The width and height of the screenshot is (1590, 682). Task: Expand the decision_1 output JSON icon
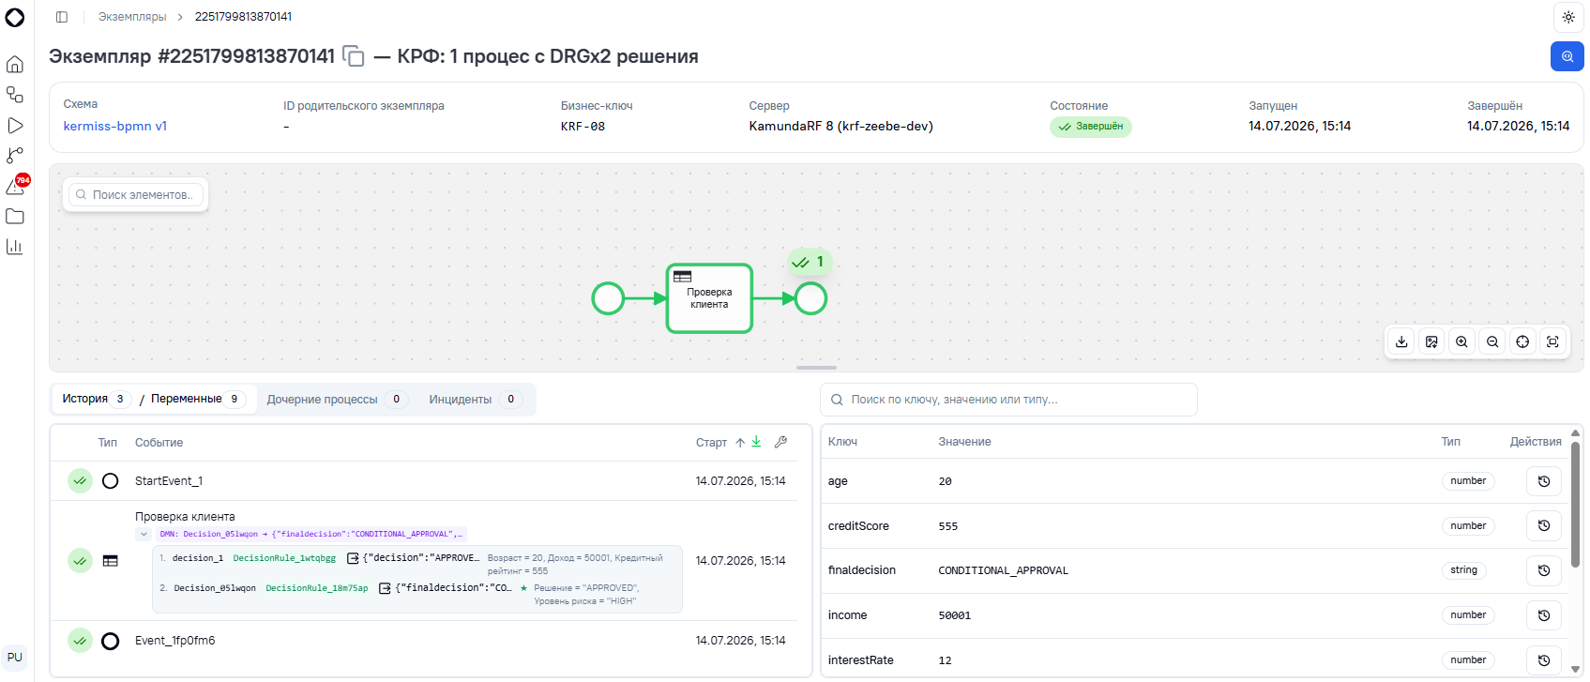(x=353, y=558)
